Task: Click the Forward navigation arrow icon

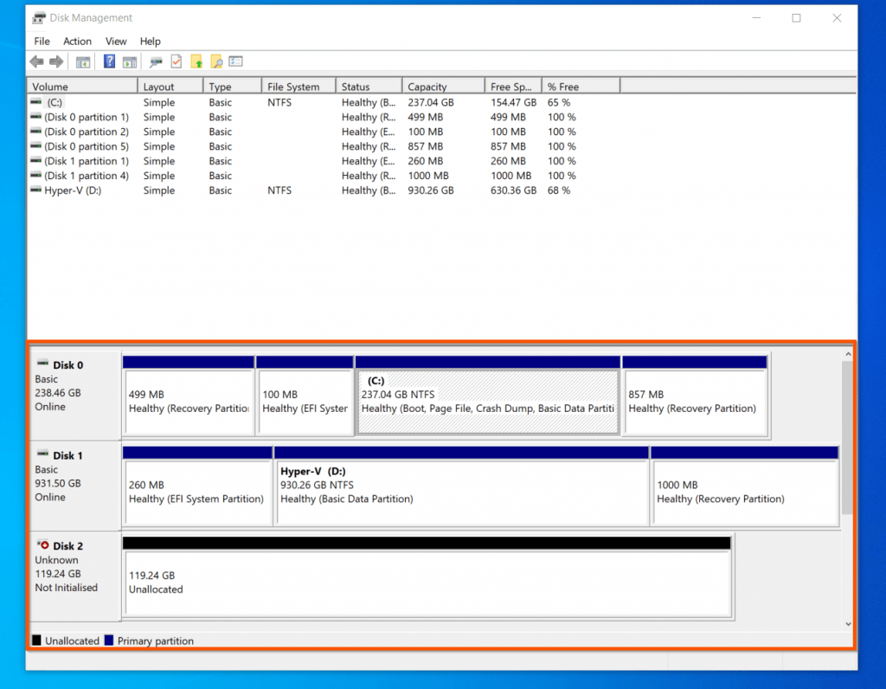Action: coord(55,61)
